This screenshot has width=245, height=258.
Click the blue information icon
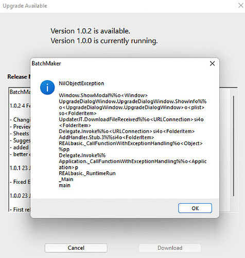tap(47, 87)
